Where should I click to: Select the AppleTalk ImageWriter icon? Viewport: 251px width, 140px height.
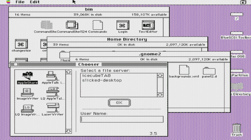point(53,78)
